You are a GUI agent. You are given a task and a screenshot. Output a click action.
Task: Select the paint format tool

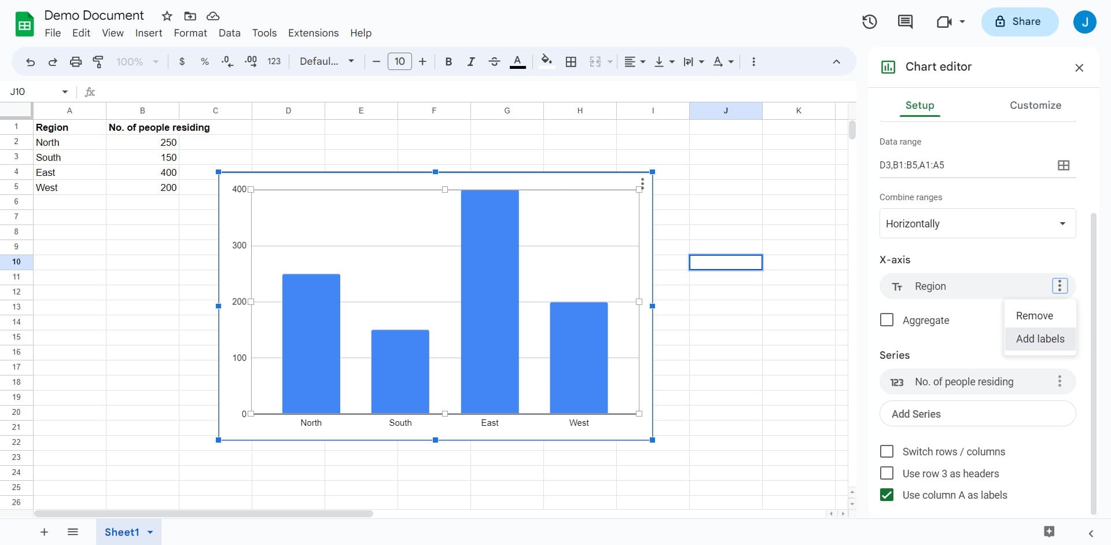point(98,61)
